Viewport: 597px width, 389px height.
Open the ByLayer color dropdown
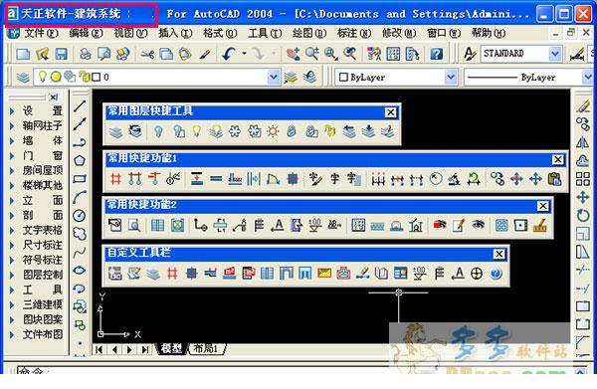coord(451,78)
